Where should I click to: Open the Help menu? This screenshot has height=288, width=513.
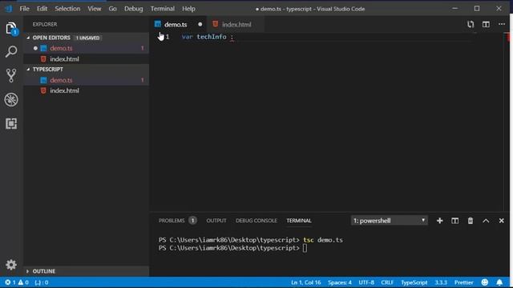click(189, 9)
